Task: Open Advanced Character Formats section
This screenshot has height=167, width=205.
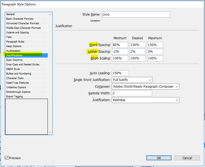Action: 26,23
